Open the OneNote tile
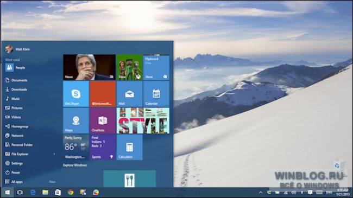Screen dimensions: 353x198 [103, 120]
